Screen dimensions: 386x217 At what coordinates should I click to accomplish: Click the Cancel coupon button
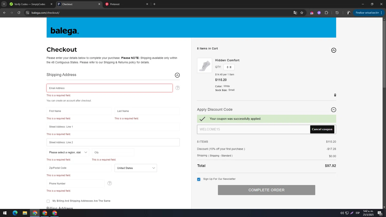pyautogui.click(x=322, y=129)
